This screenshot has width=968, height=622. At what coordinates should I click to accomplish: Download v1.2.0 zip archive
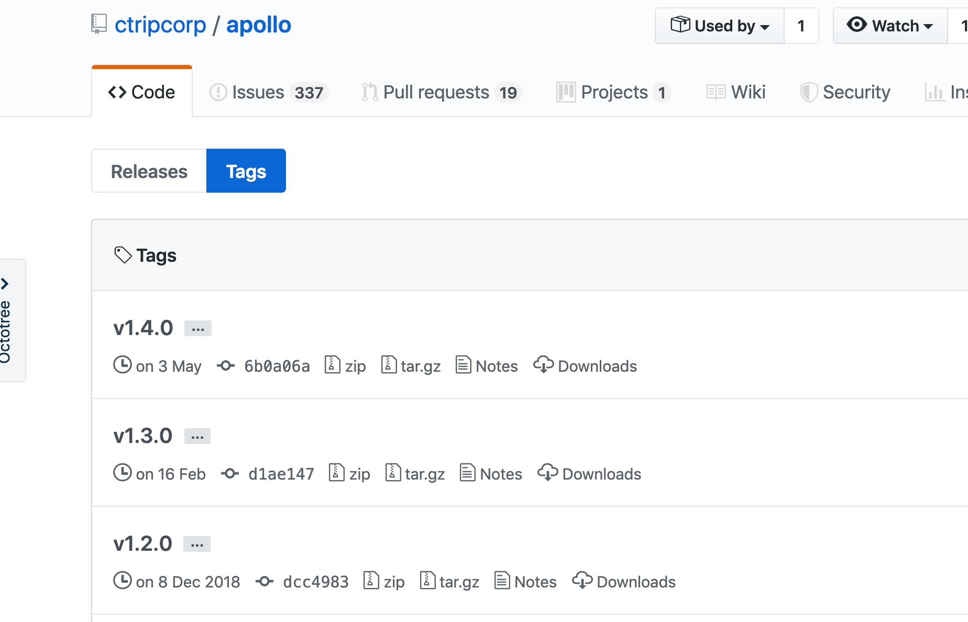pos(394,582)
